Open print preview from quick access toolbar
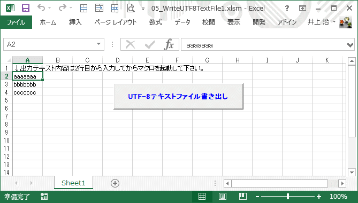 [x=131, y=8]
